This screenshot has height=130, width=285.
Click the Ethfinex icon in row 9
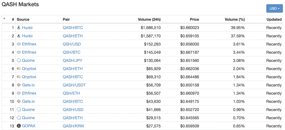19,93
